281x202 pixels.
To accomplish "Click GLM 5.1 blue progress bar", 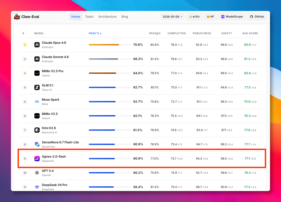I will click(102, 87).
